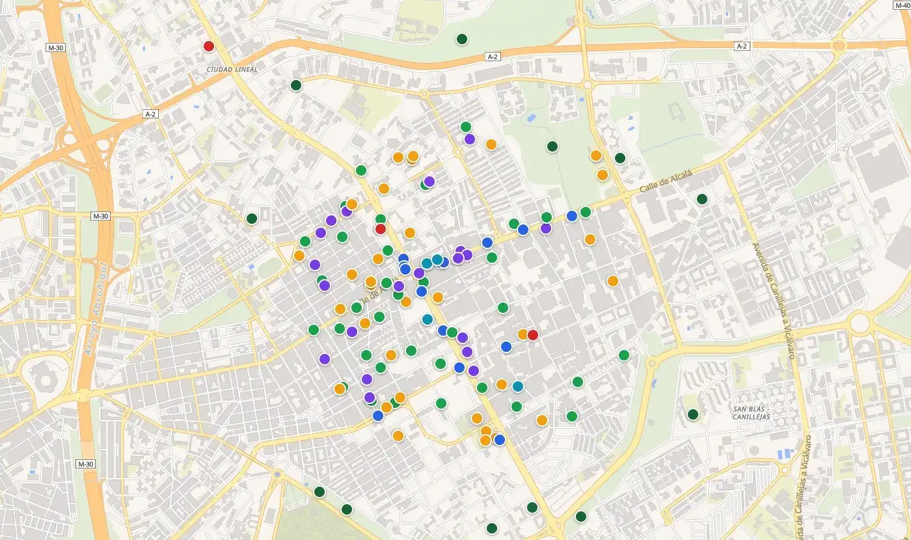Viewport: 911px width, 540px height.
Task: Select dark green marker just past Calle de Alcalá label
Action: point(702,199)
